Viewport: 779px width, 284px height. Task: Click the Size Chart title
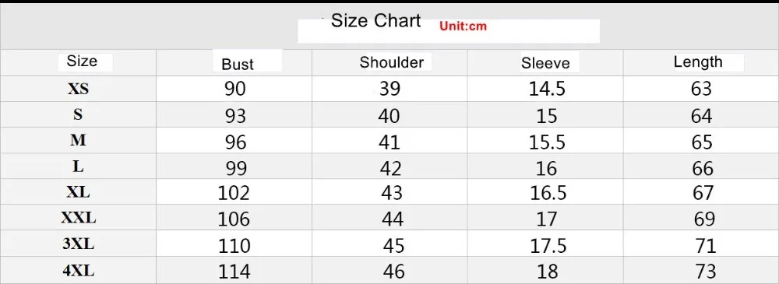pos(375,21)
